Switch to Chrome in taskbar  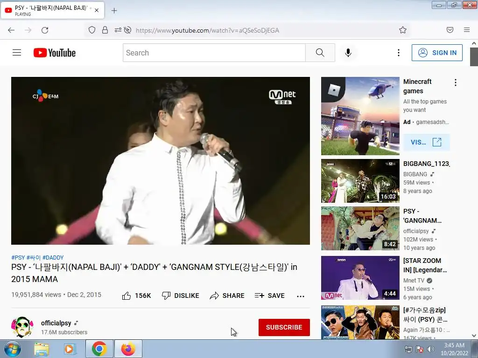(99, 349)
